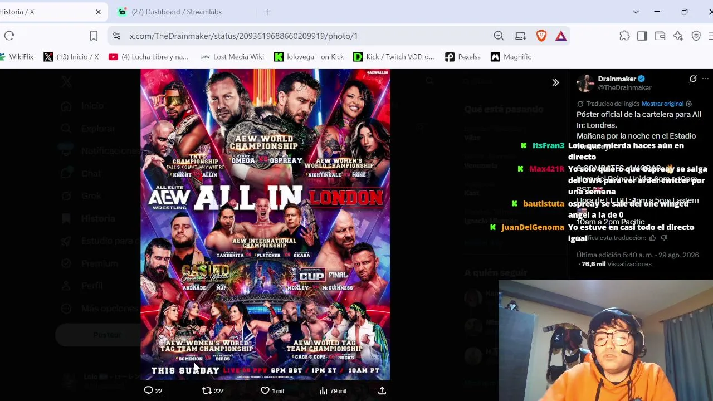The image size is (713, 401).
Task: Like the tweet using the heart icon
Action: (x=265, y=390)
